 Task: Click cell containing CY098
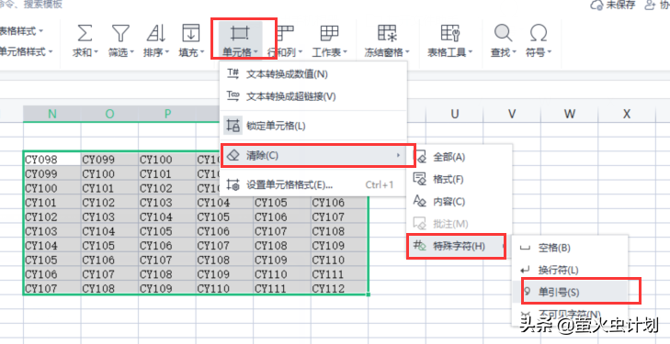(51, 160)
